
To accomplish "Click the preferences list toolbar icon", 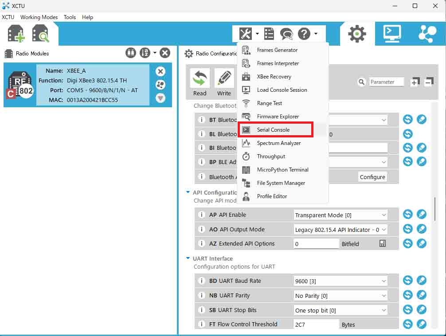I will [269, 34].
